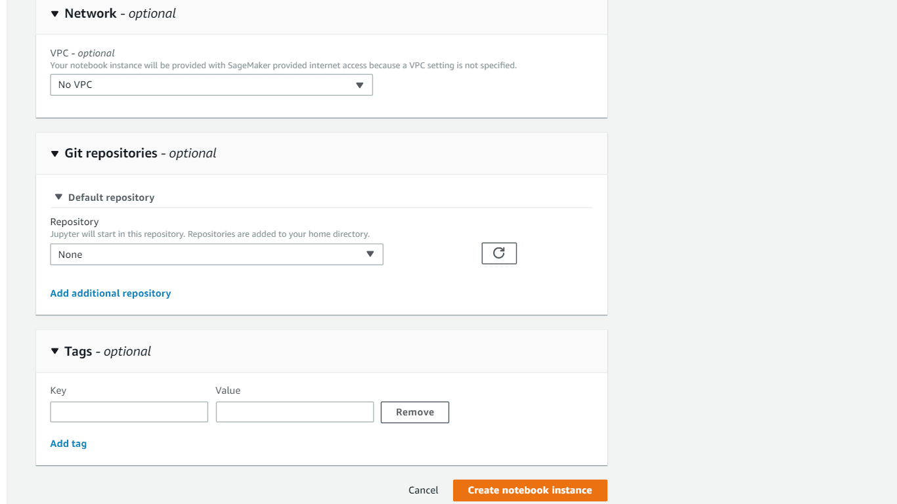Image resolution: width=897 pixels, height=504 pixels.
Task: Click Add additional repository
Action: [x=110, y=293]
